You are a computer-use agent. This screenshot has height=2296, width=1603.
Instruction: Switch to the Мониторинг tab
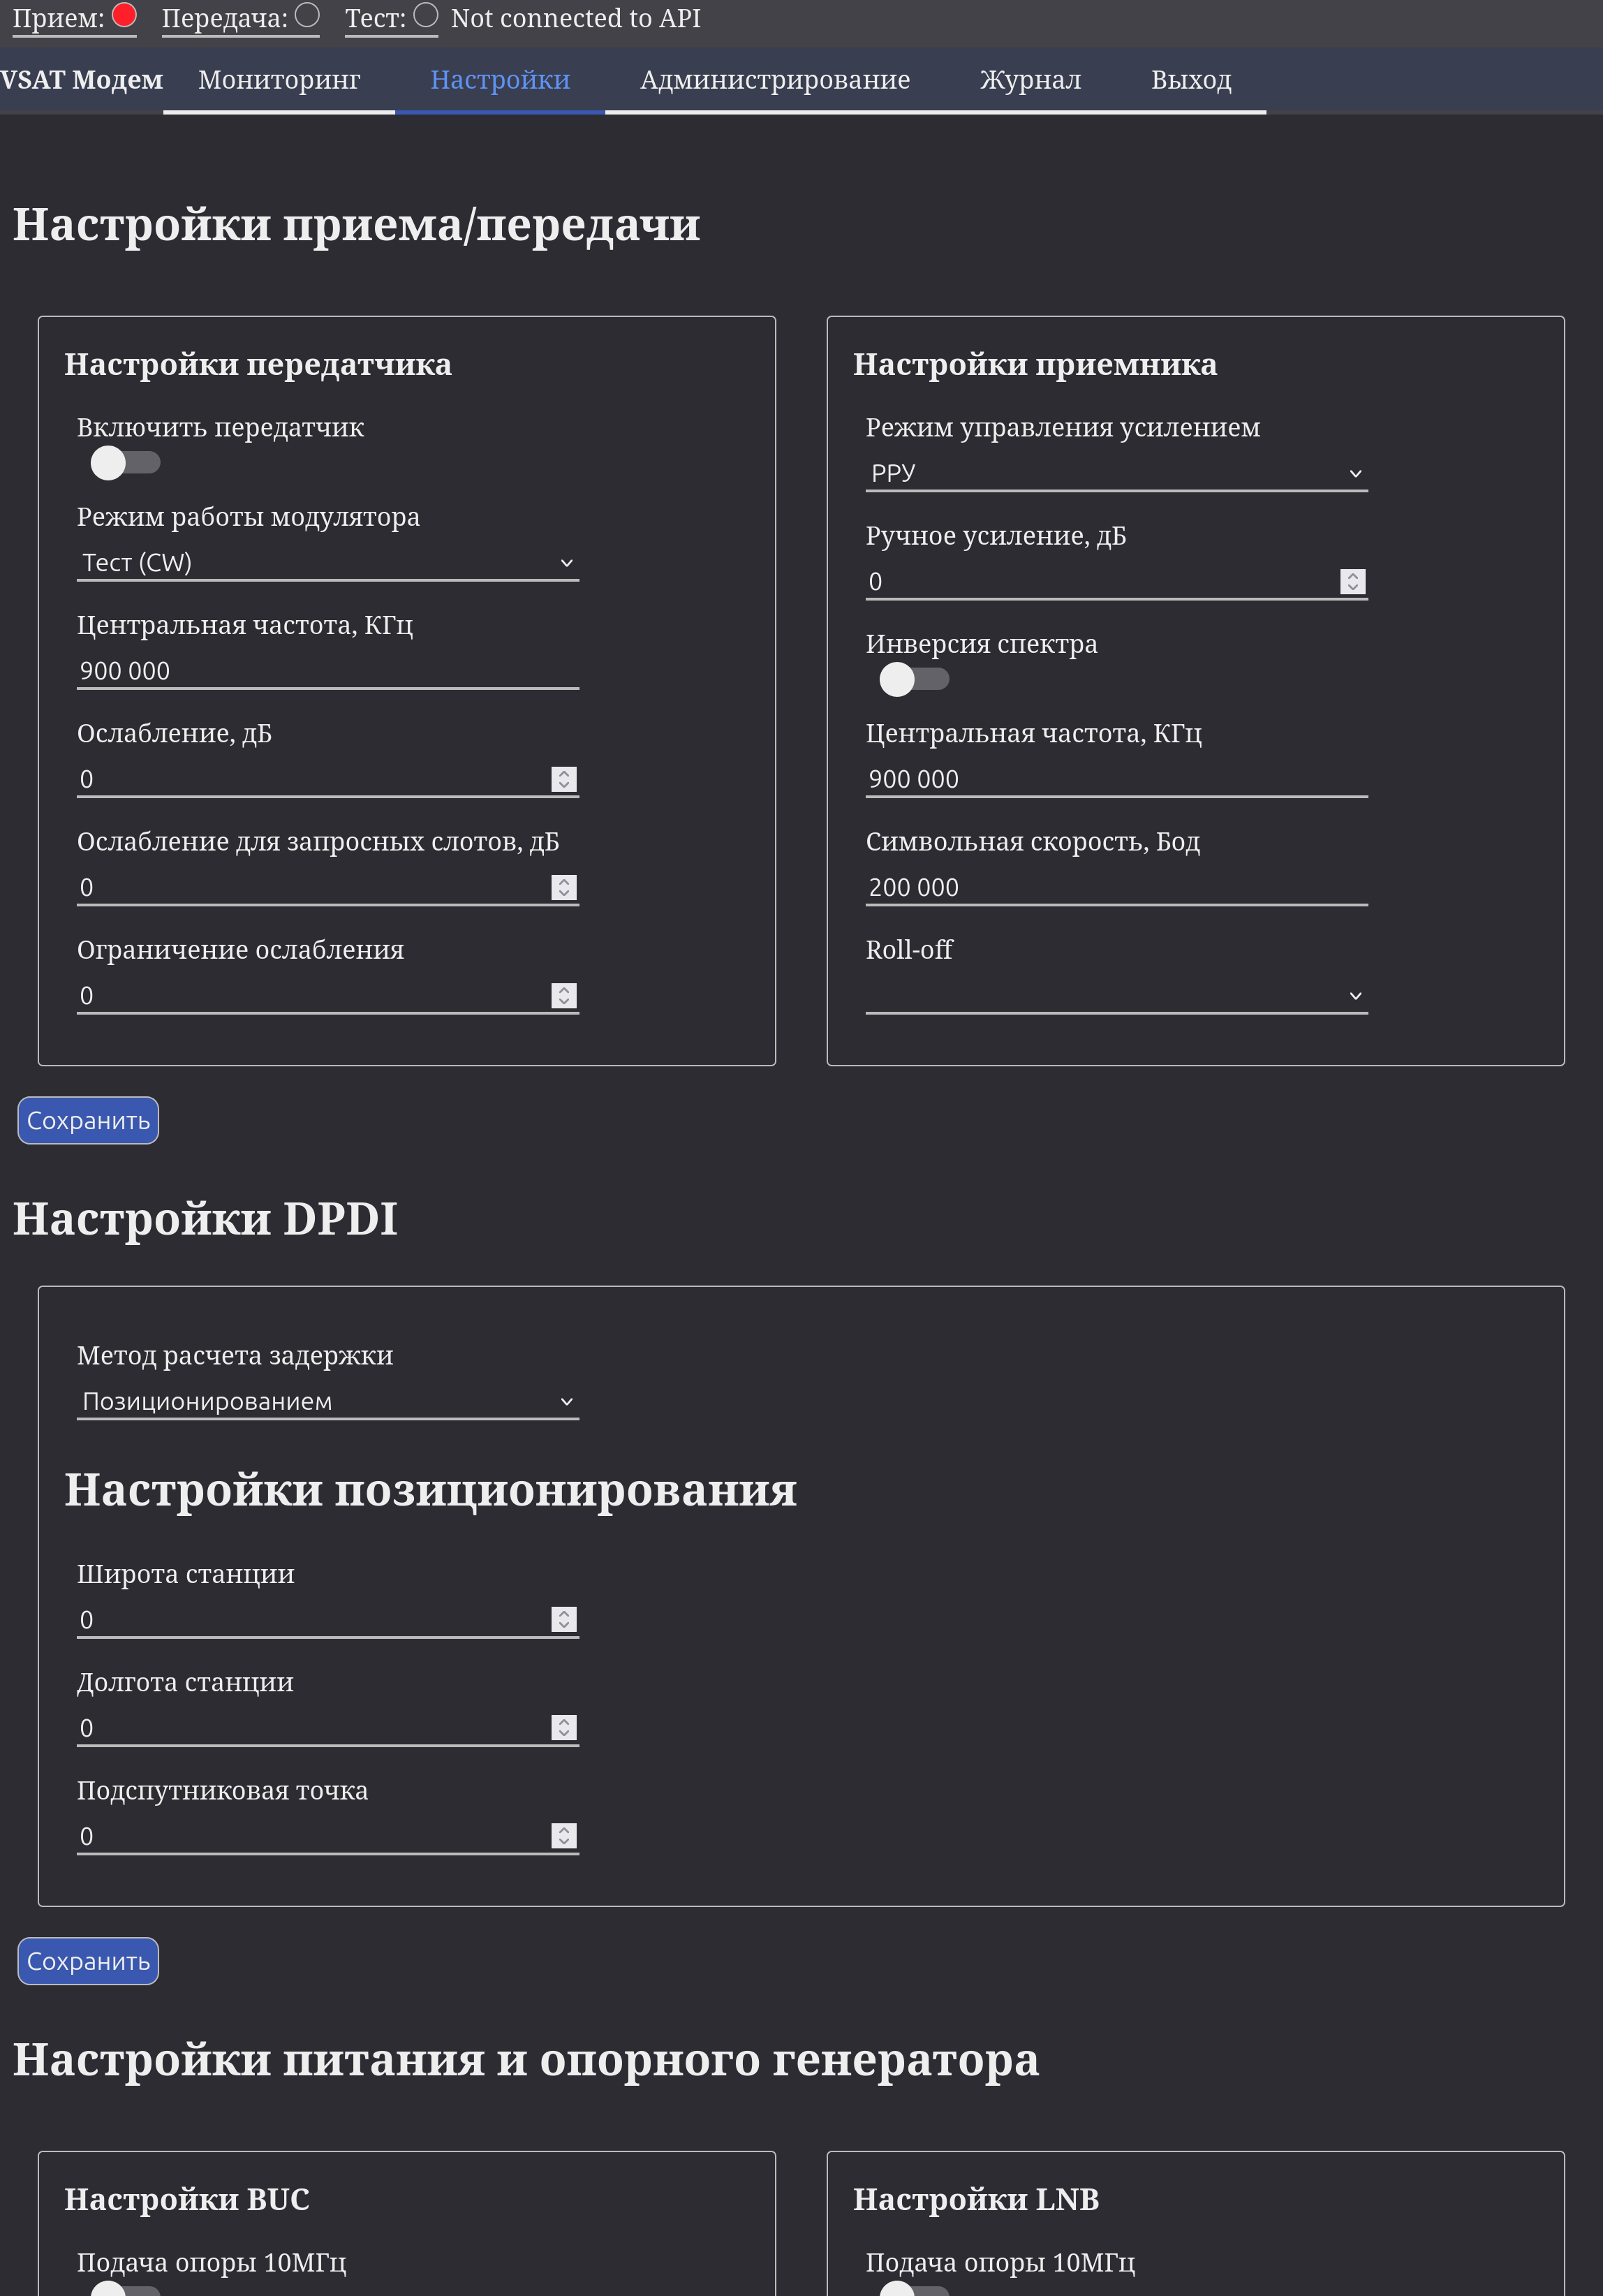[x=279, y=80]
